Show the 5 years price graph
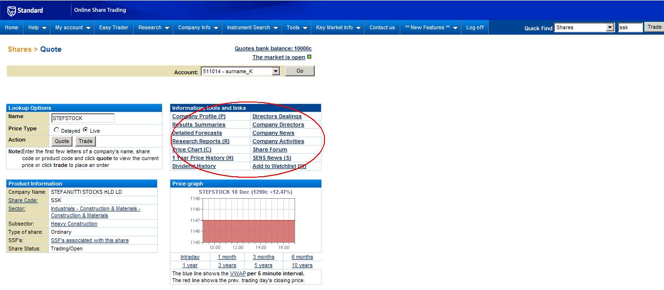This screenshot has height=290, width=664. pyautogui.click(x=263, y=265)
